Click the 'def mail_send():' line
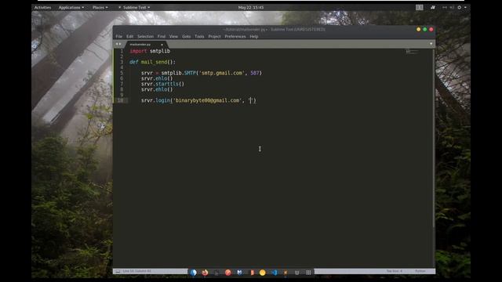The height and width of the screenshot is (282, 502). pos(152,62)
